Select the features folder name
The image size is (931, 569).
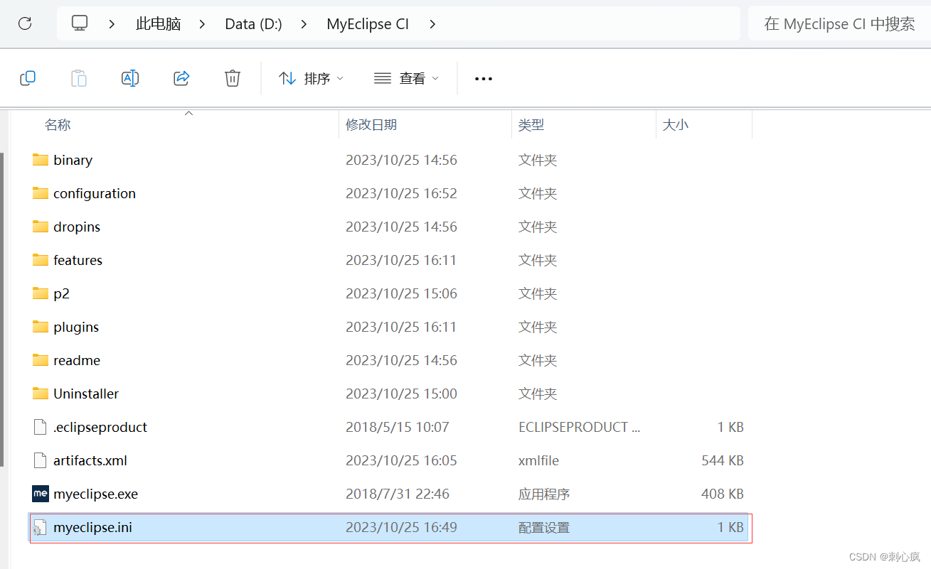tap(78, 261)
